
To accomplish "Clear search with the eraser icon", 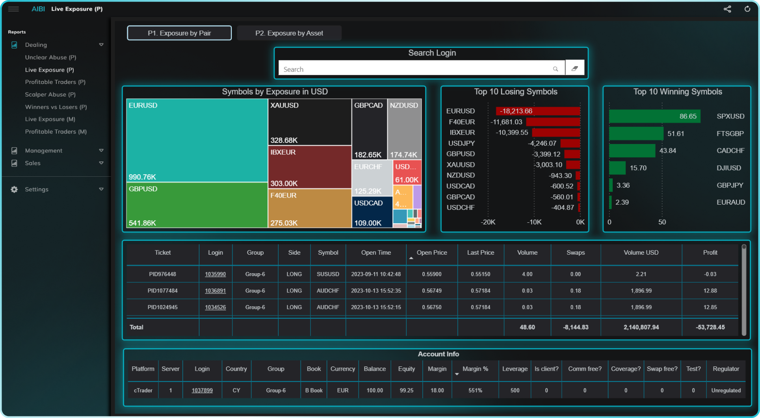I will pos(575,68).
